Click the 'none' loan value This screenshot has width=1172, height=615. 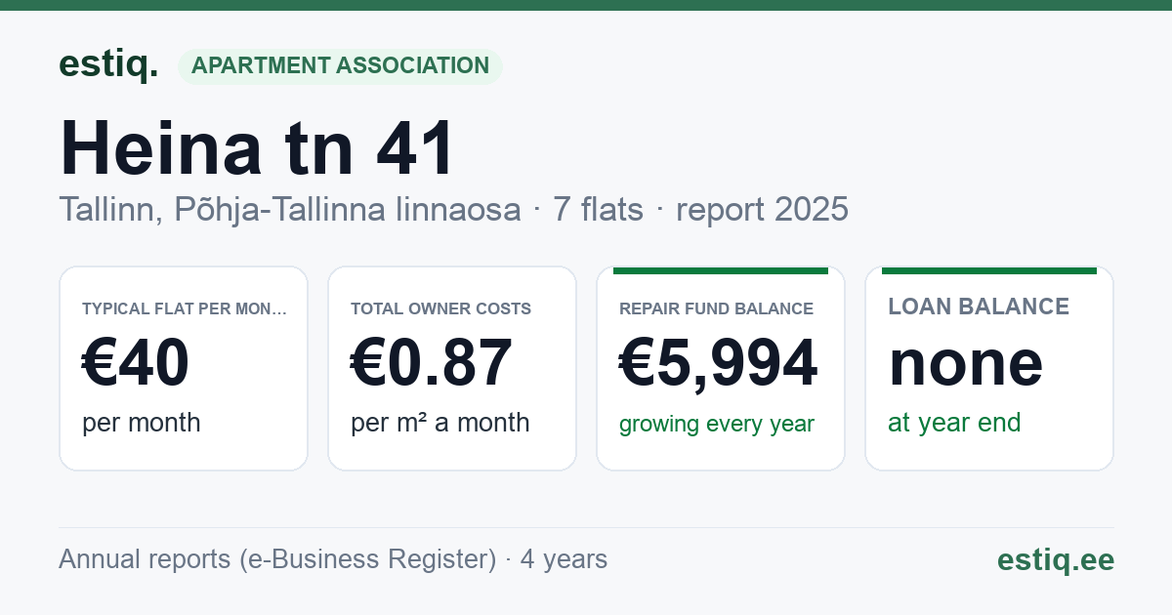click(x=966, y=363)
